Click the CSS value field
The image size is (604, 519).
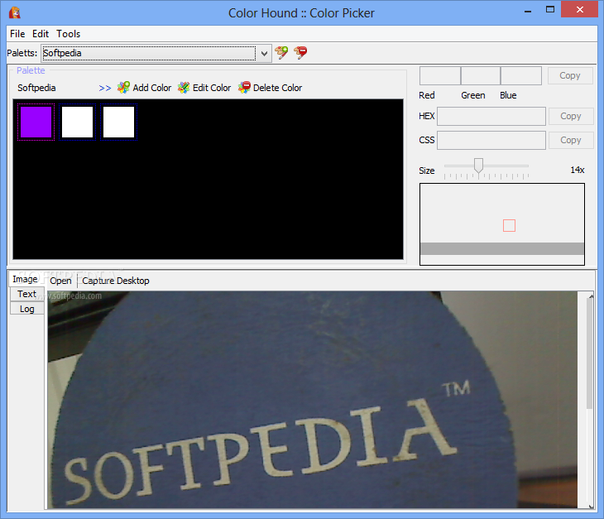(491, 140)
